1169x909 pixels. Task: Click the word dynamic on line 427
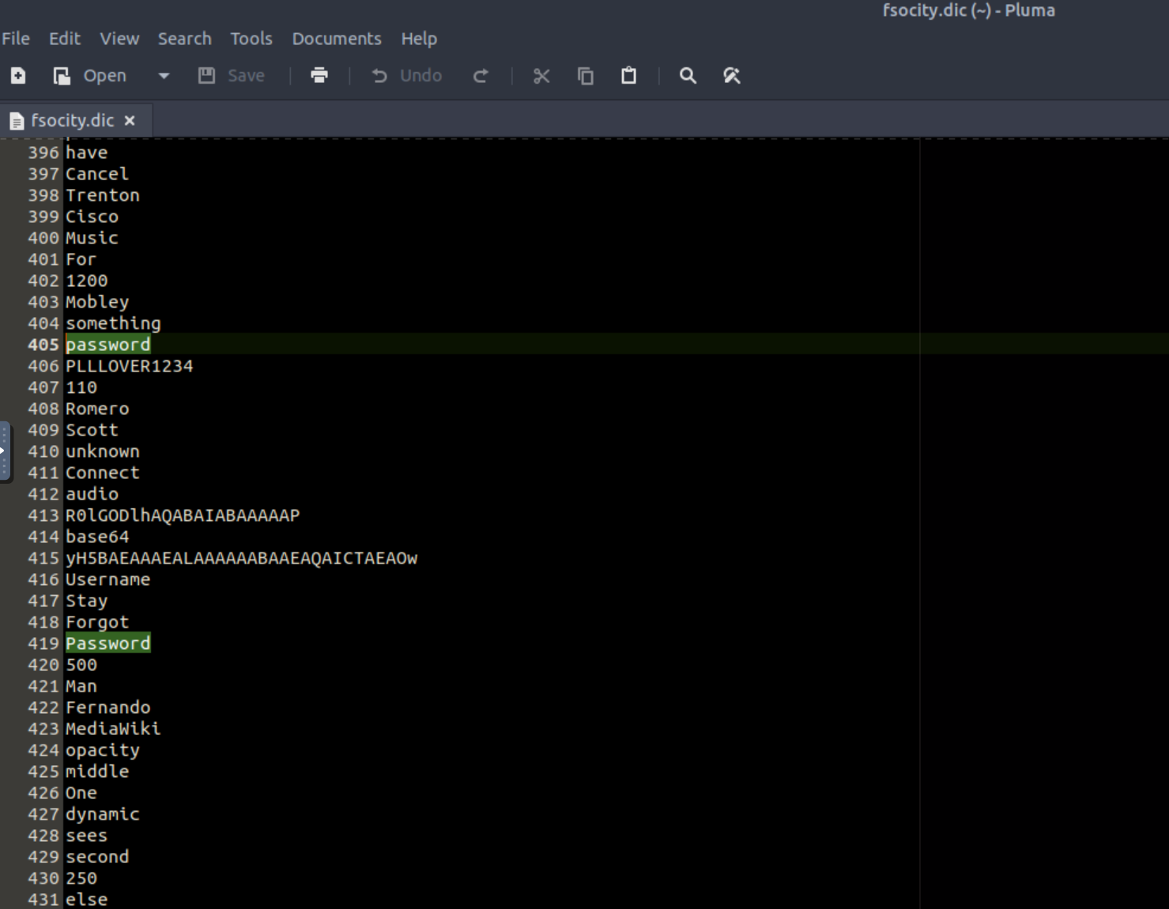click(103, 814)
